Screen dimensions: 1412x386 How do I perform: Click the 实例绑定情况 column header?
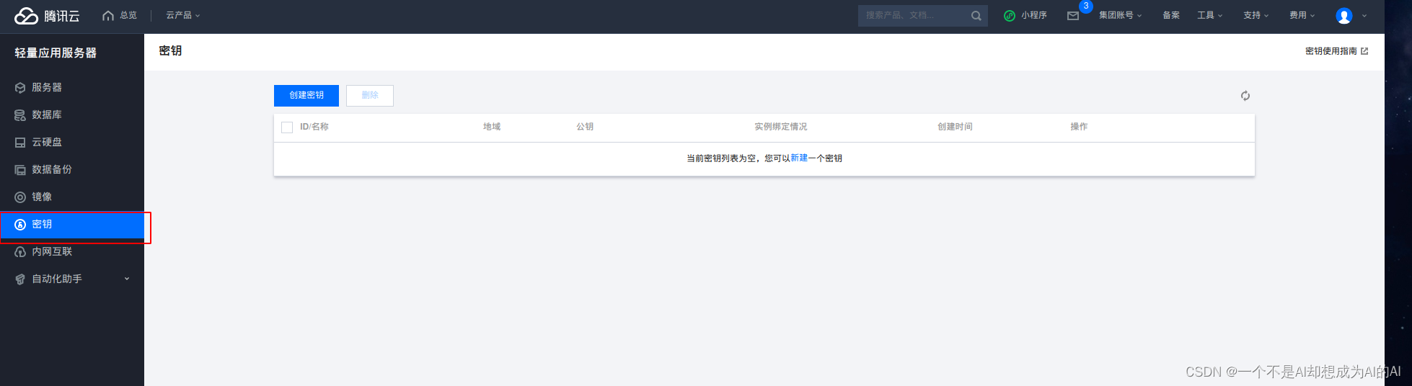[x=781, y=127]
